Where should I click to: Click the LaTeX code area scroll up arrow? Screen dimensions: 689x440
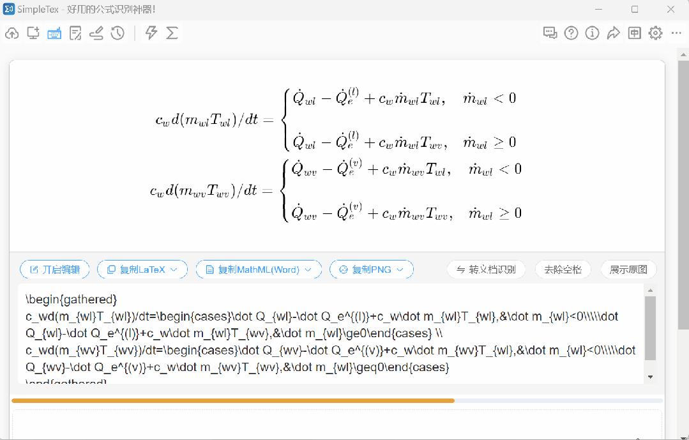pyautogui.click(x=650, y=290)
